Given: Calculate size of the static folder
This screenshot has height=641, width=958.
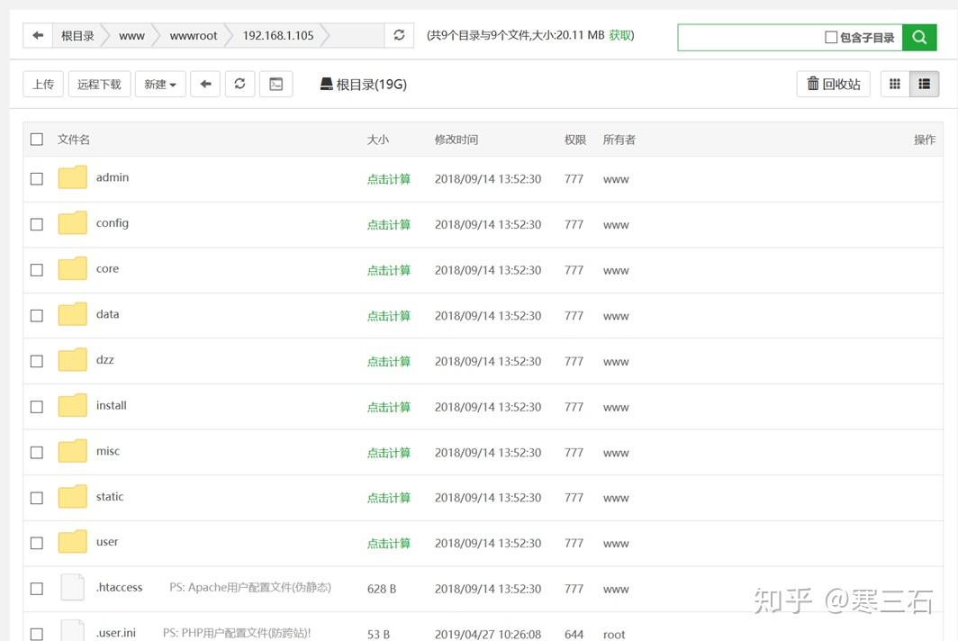Looking at the screenshot, I should pos(389,498).
